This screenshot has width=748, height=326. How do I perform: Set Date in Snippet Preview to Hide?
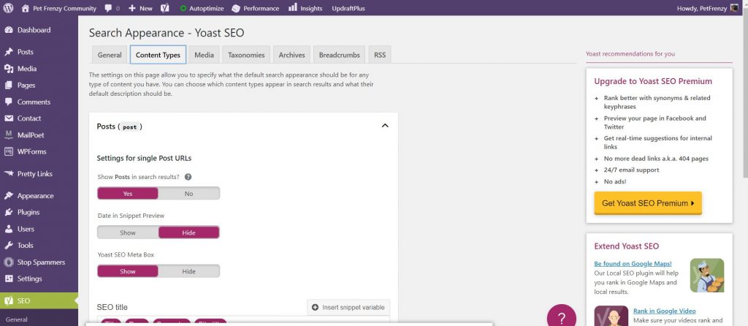click(189, 232)
